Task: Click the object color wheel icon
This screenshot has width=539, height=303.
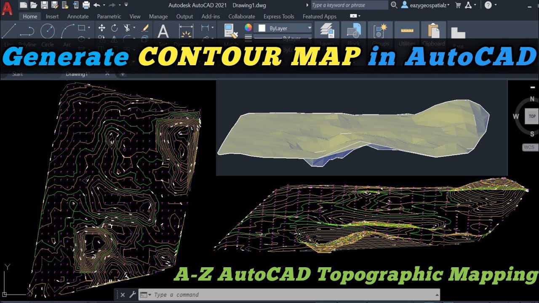Action: pos(248,28)
